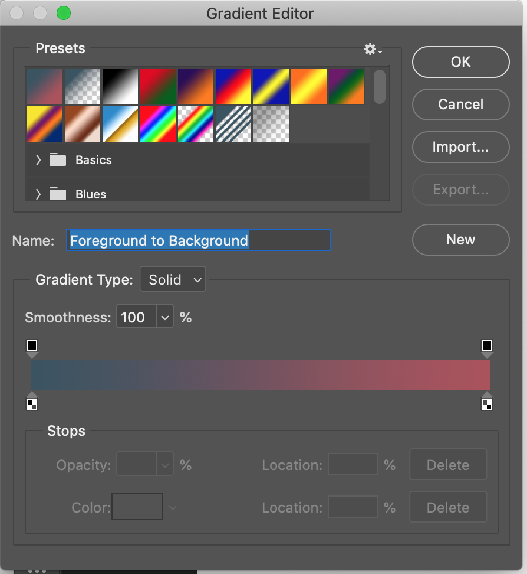Click the Stops Opacity input field
Viewport: 527px width, 574px height.
(x=136, y=465)
